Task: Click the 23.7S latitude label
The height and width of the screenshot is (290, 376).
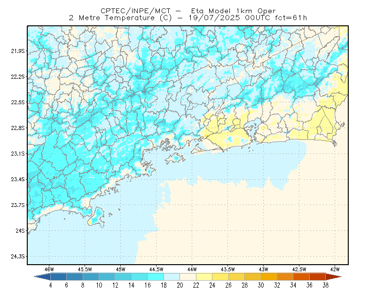Action: tap(18, 205)
